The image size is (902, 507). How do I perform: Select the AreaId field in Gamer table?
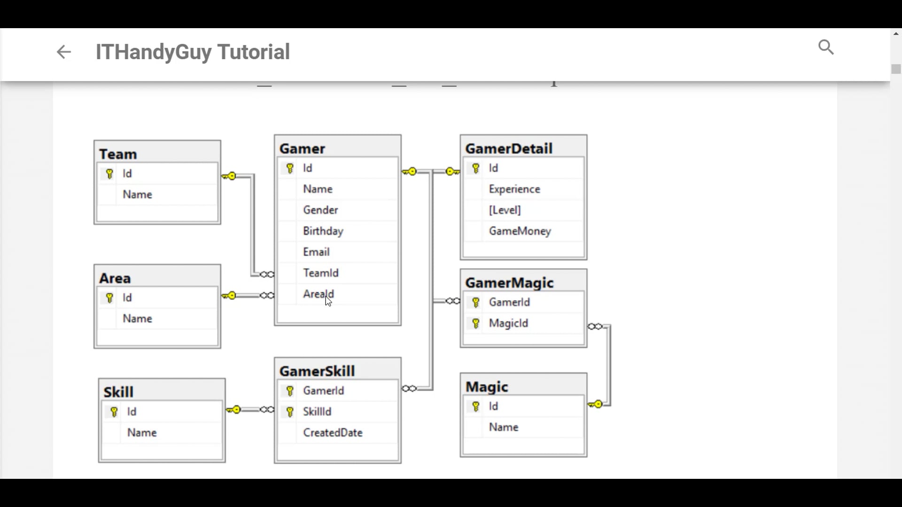tap(318, 294)
